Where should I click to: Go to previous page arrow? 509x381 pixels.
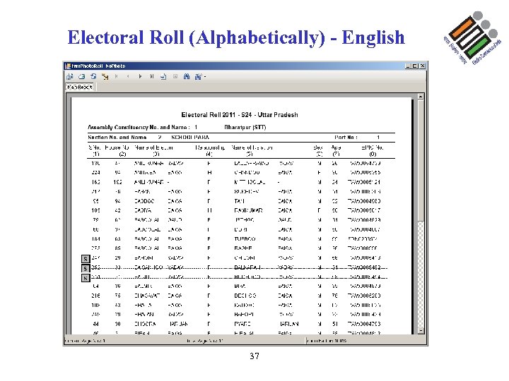click(x=128, y=76)
